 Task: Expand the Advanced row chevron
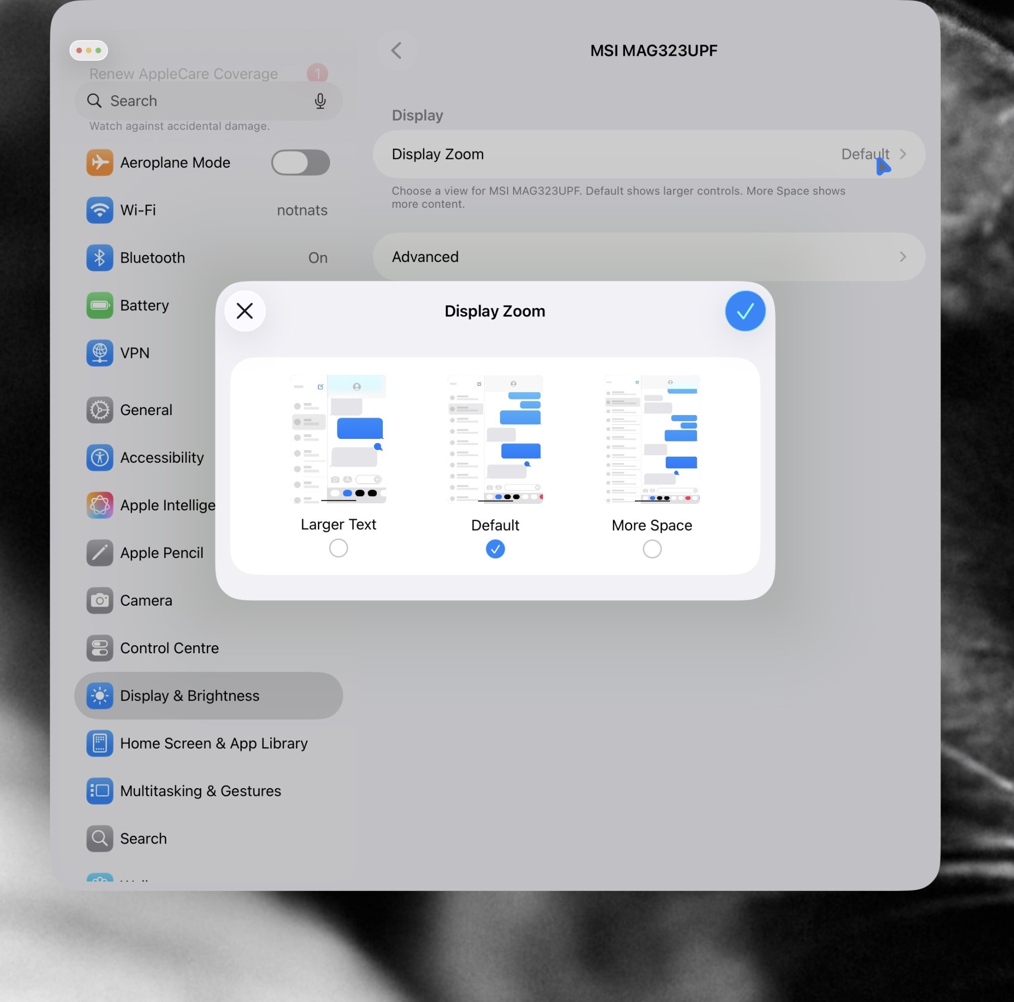902,257
